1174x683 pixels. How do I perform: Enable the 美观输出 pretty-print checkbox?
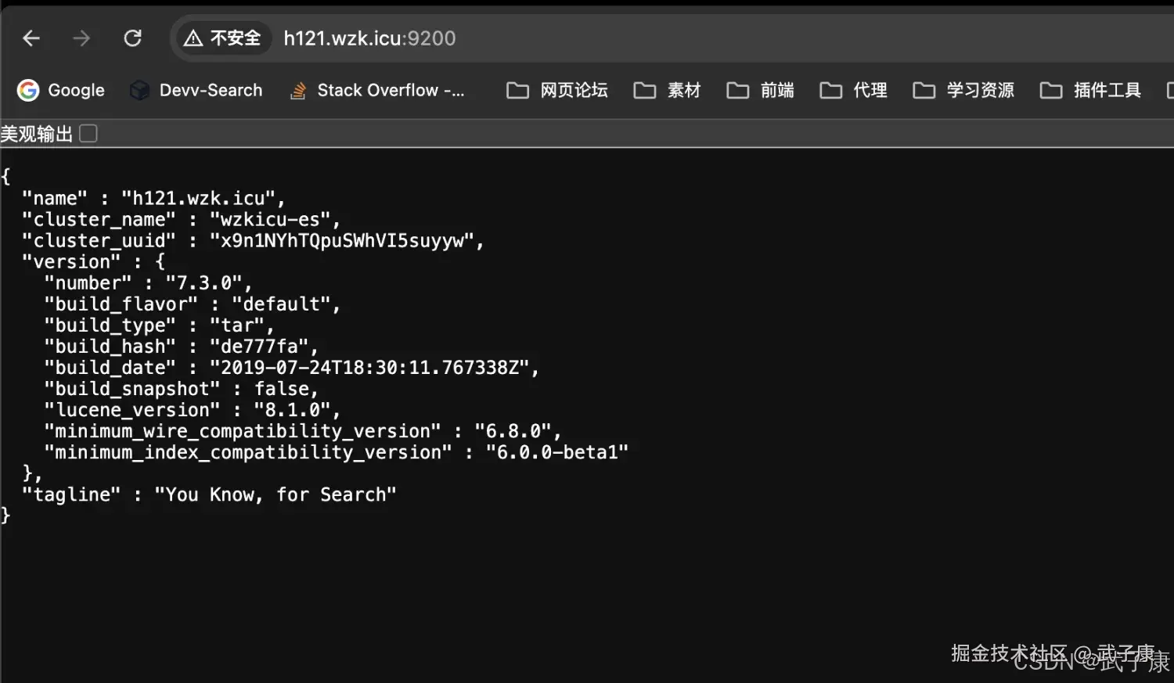click(88, 134)
